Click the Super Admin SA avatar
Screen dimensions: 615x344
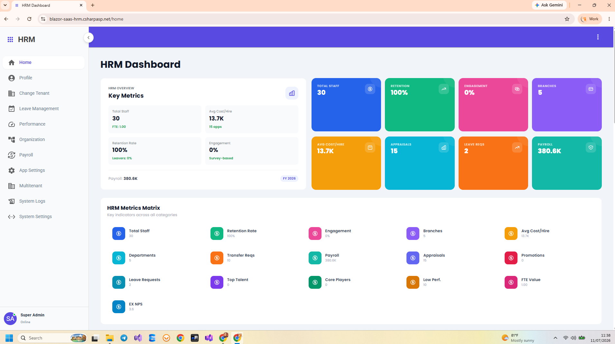(10, 319)
